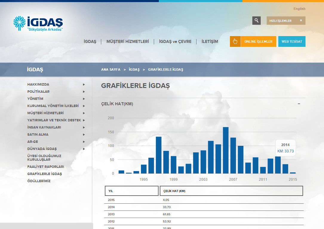Expand sidebar Müşteri Hizmetleri submenu arrow
The image size is (324, 229).
point(84,113)
